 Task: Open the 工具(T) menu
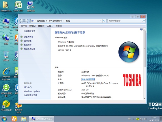coord(50,26)
